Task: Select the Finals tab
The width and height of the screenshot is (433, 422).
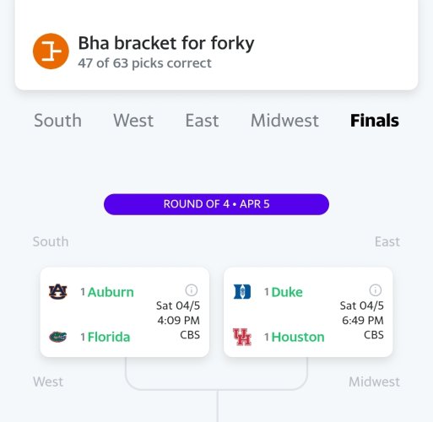Action: (x=375, y=121)
